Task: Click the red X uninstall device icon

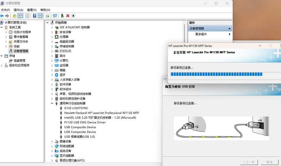Action: click(67, 16)
